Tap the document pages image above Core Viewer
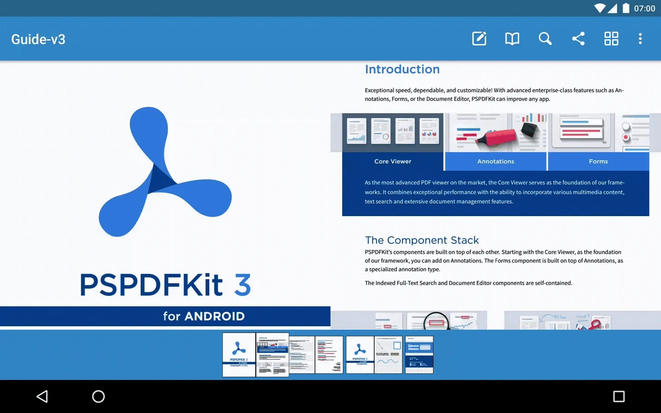The image size is (661, 413). coord(393,133)
